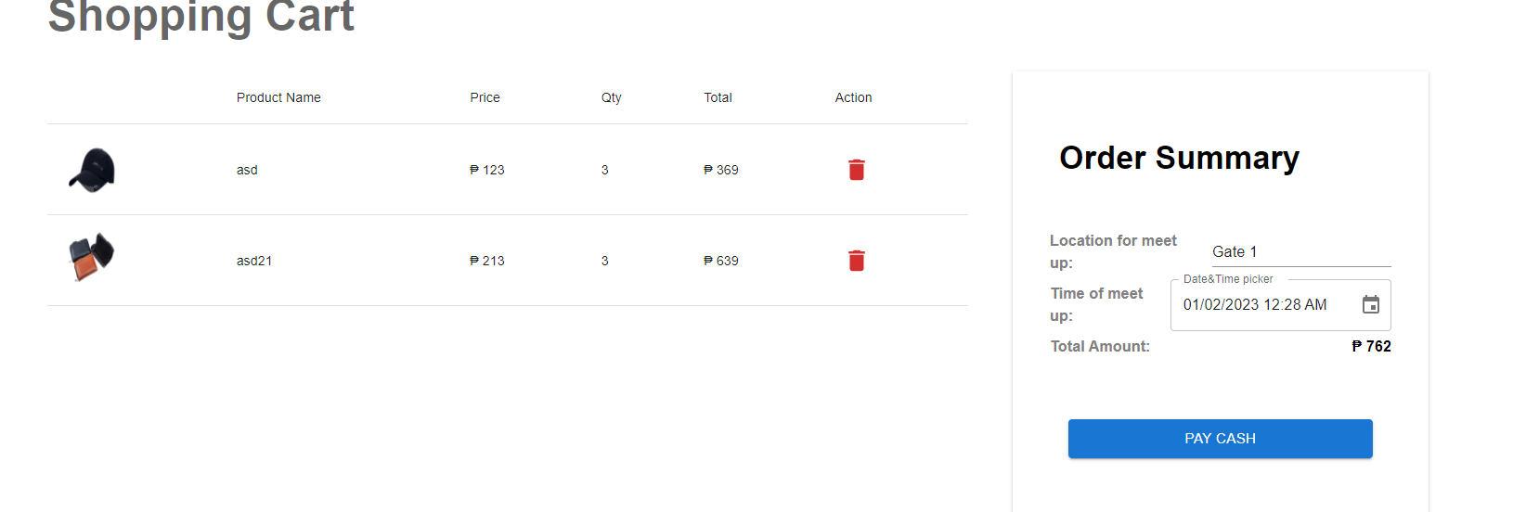The height and width of the screenshot is (512, 1513).
Task: Click the Order Summary heading
Action: 1179,158
